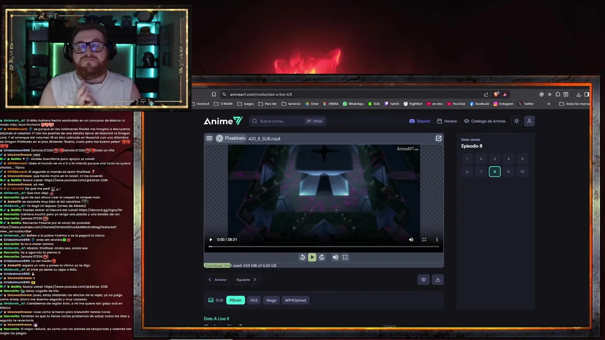The height and width of the screenshot is (340, 605).
Task: Open the Discord link in site header
Action: [x=420, y=121]
